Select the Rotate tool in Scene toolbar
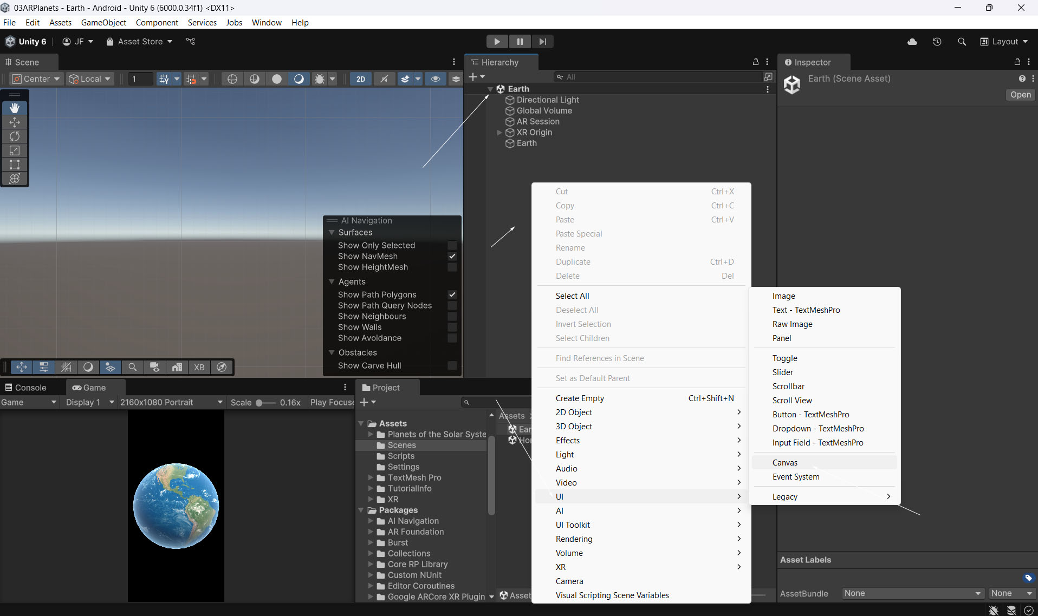 (x=15, y=136)
